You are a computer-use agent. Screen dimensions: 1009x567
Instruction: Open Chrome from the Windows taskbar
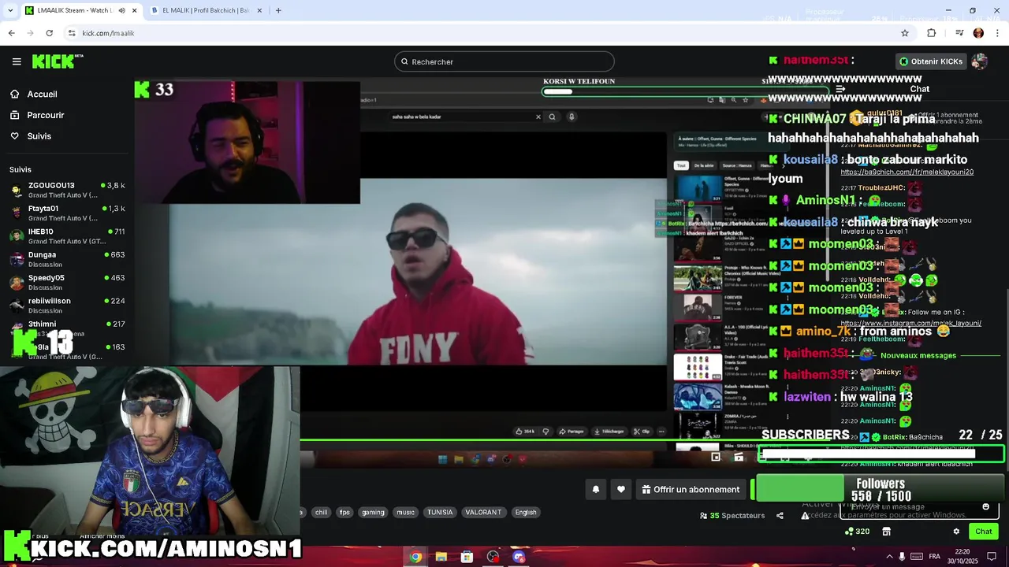point(415,557)
